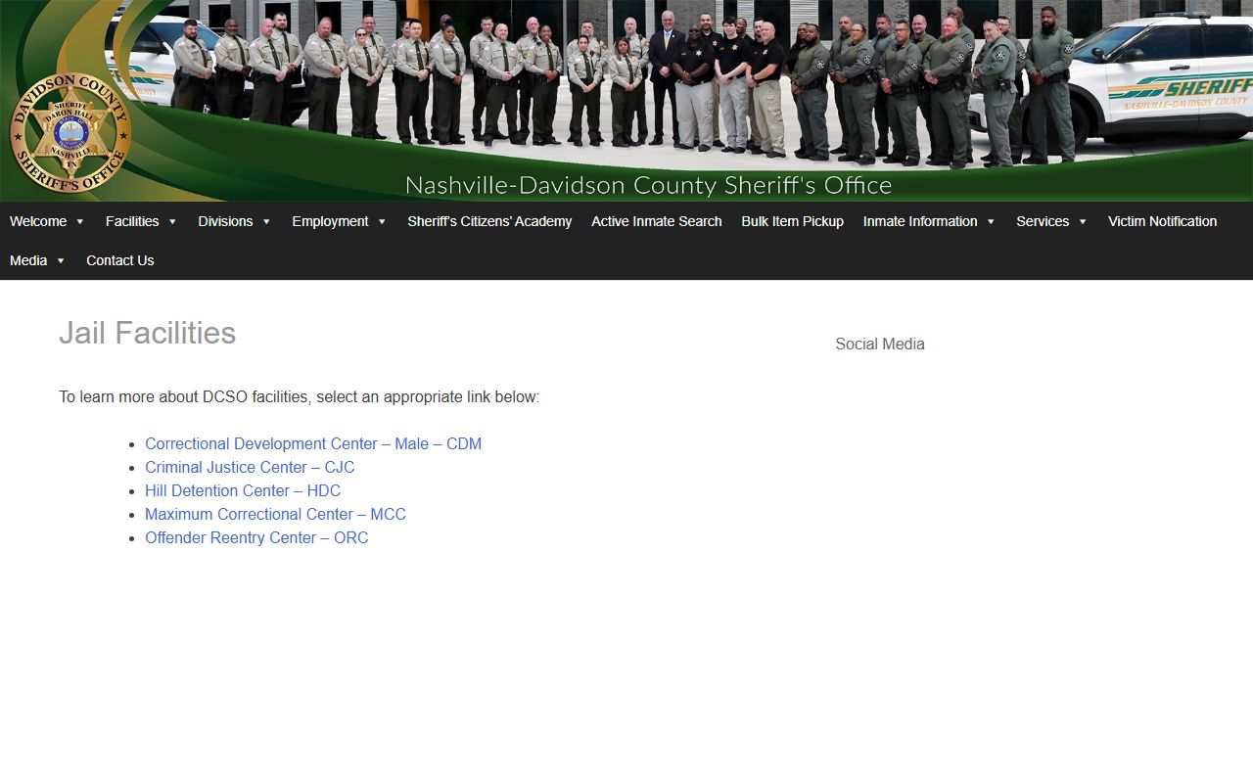
Task: Go to Sheriff's Citizens' Academy
Action: click(489, 221)
